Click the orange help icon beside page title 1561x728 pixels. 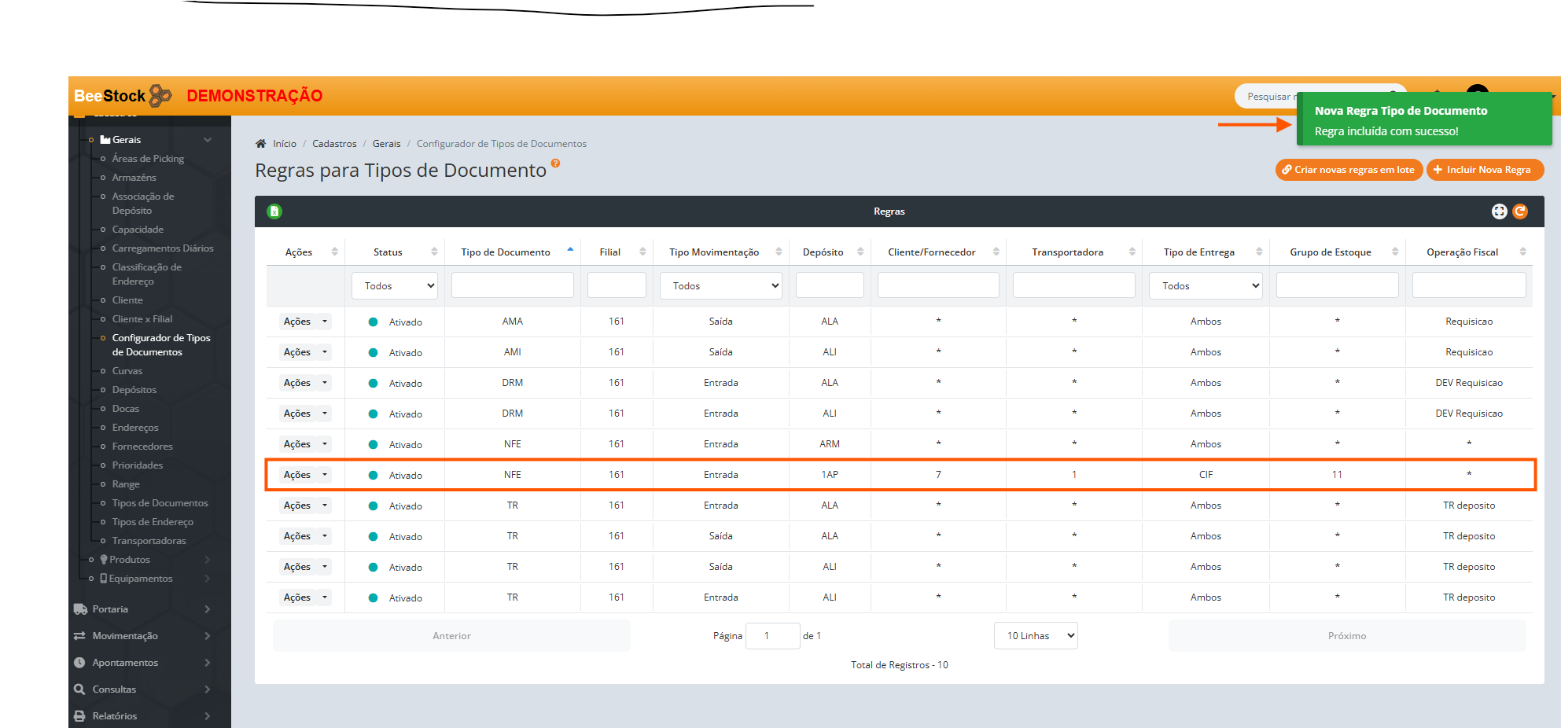[555, 164]
